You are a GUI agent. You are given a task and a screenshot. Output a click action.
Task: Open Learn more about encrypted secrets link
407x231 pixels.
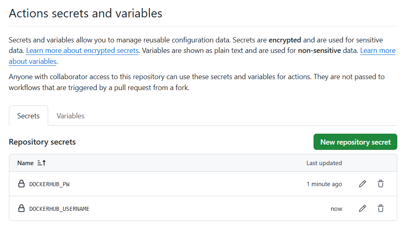(83, 50)
